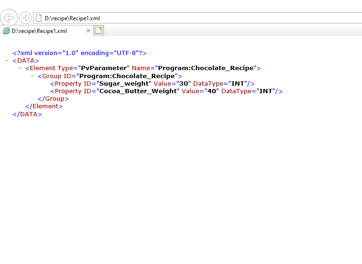Collapse the Group Program:Chocolate_Recipe node
362x264 pixels.
(x=32, y=76)
